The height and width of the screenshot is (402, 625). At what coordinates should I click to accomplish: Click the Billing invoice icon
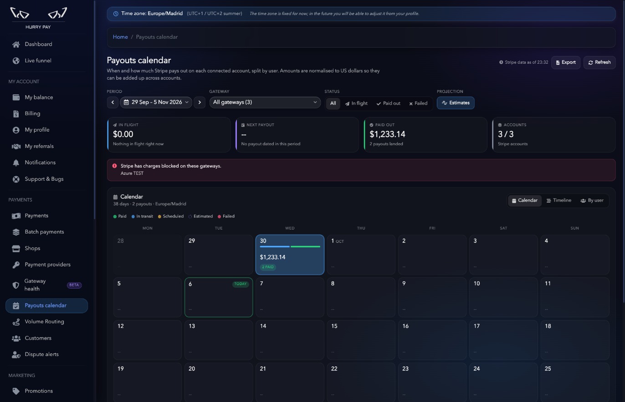[x=16, y=114]
